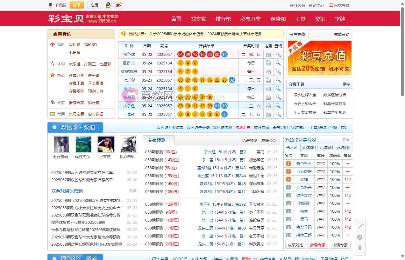The image size is (405, 260).
Task: Open the pencil edit icon in floating sidebar
Action: (360, 226)
